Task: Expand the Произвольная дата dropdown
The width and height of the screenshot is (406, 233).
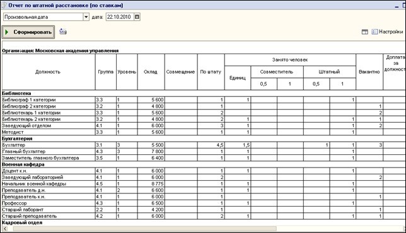Action: [x=86, y=17]
